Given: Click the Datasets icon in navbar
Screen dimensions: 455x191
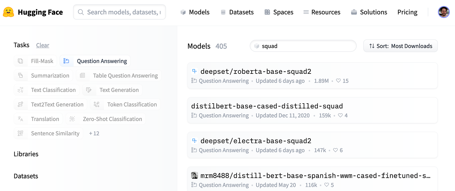Looking at the screenshot, I should point(223,12).
